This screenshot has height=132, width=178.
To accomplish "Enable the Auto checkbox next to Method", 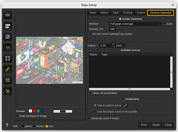I will pyautogui.click(x=165, y=24).
